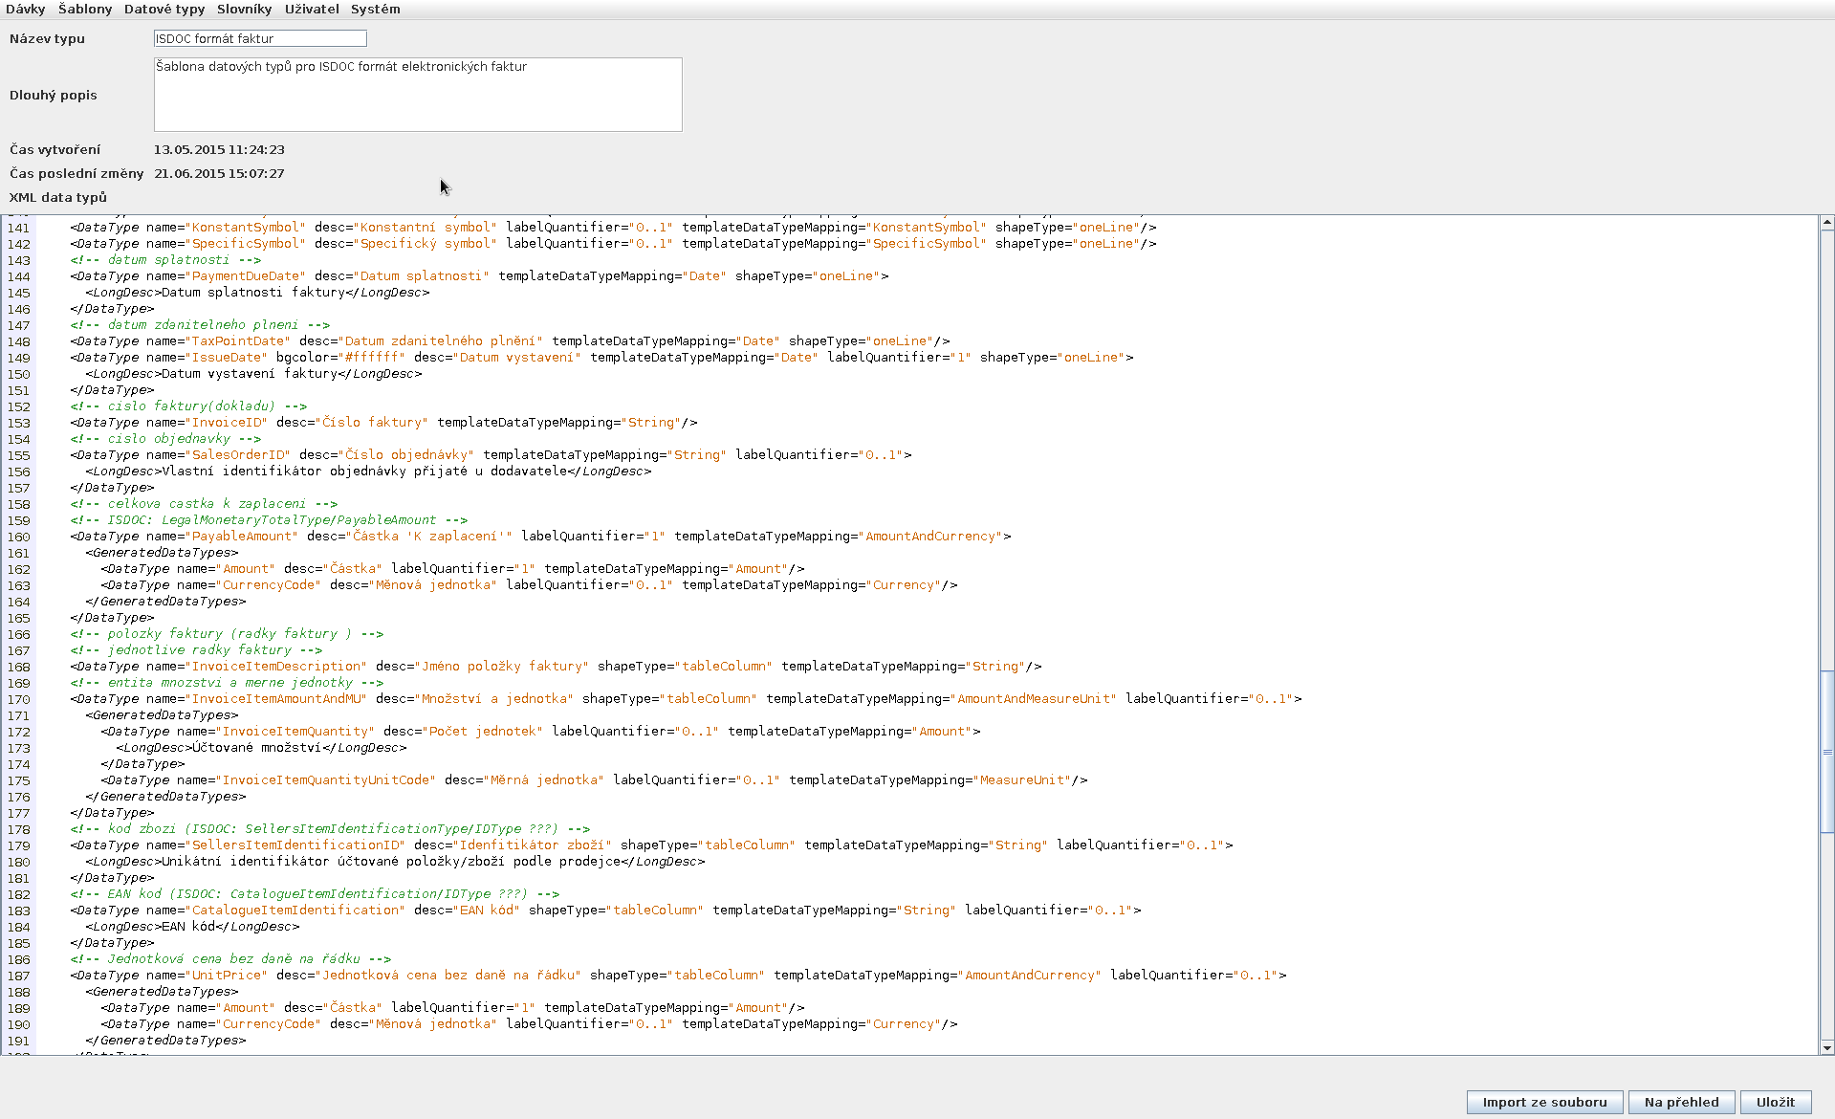Viewport: 1835px width, 1119px height.
Task: Click 'TaxPointDate' name value
Action: click(237, 341)
